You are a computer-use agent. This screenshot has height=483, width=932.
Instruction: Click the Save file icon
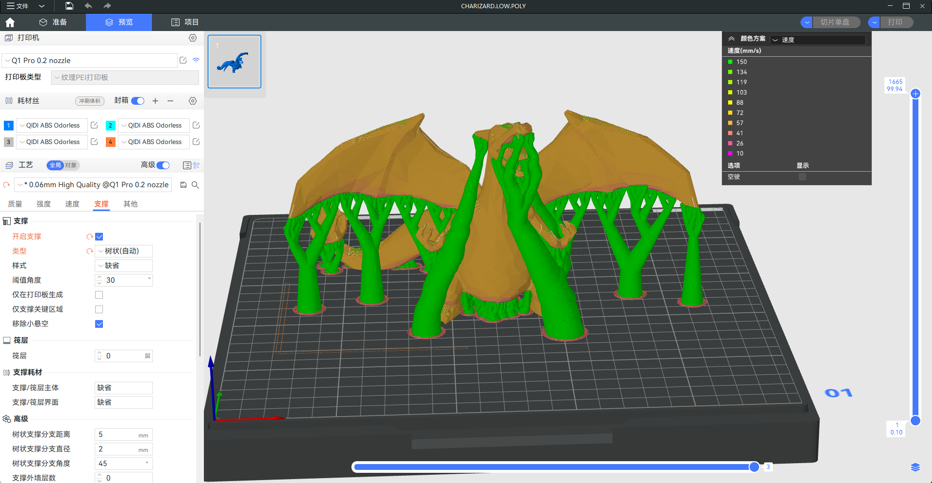(69, 6)
